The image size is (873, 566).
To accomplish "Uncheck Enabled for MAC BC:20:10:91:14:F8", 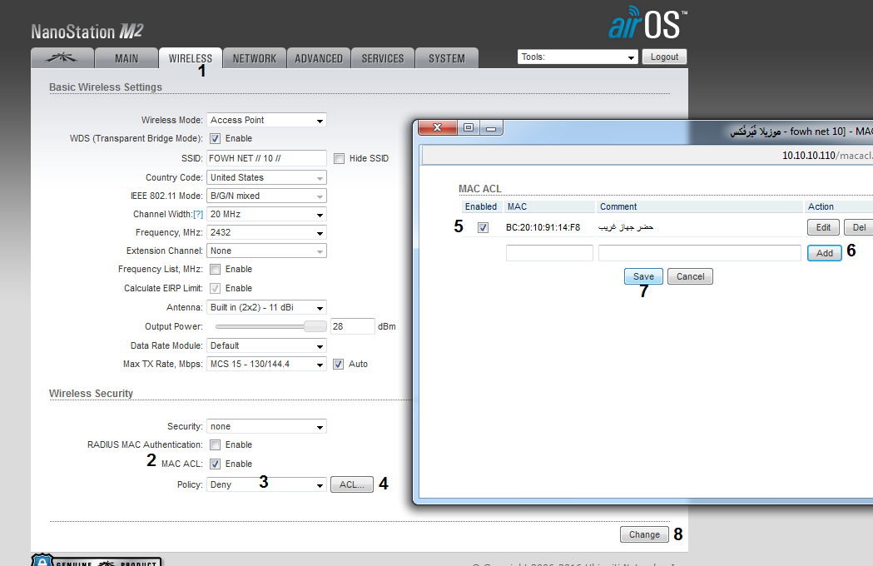I will coord(483,227).
